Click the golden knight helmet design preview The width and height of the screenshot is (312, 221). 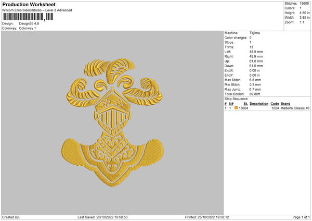click(113, 122)
